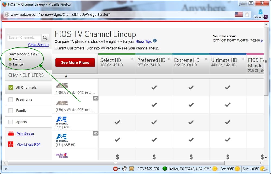Click the horizontal scrollbar thumb
The width and height of the screenshot is (271, 174).
click(x=116, y=163)
